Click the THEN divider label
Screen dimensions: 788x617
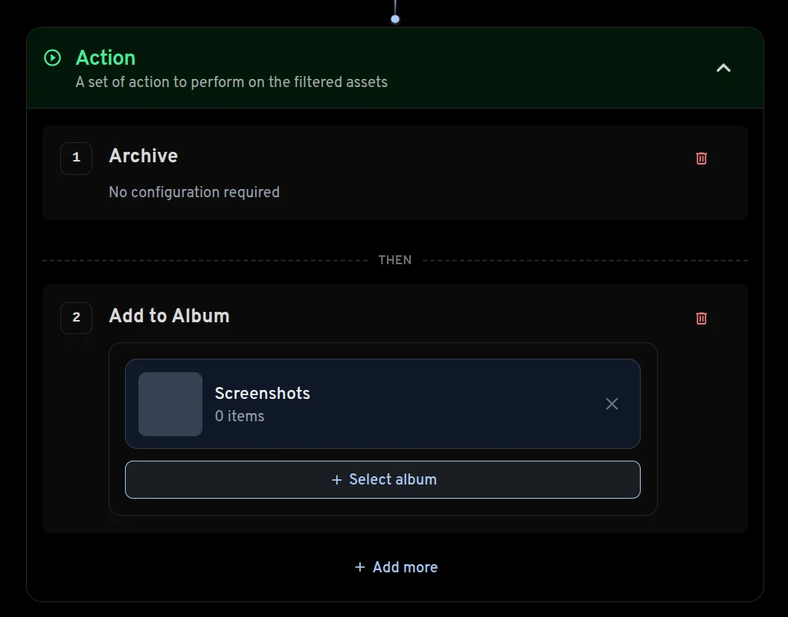(394, 260)
